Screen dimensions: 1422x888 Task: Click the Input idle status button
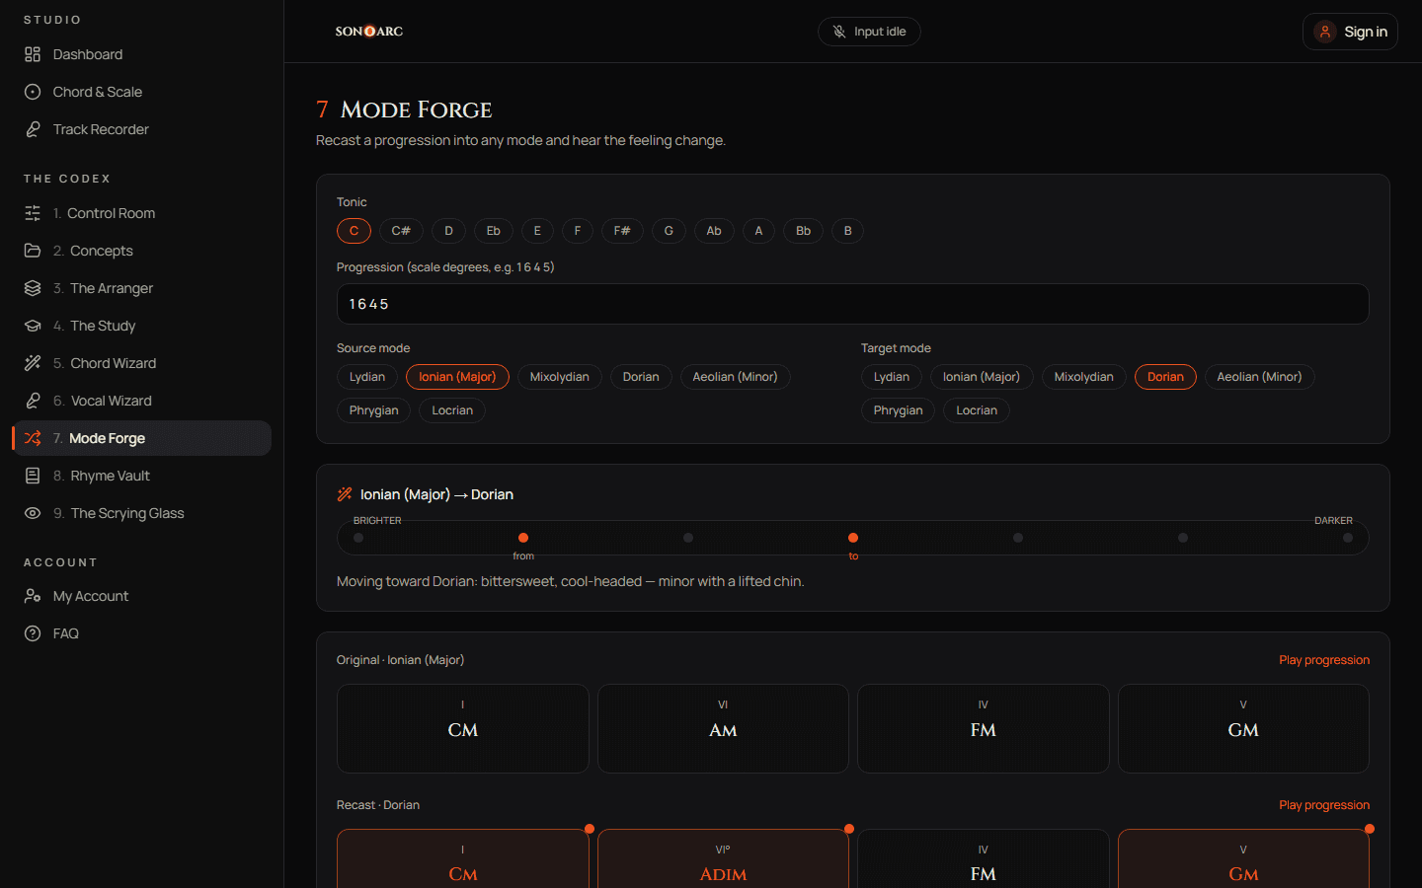pyautogui.click(x=869, y=32)
